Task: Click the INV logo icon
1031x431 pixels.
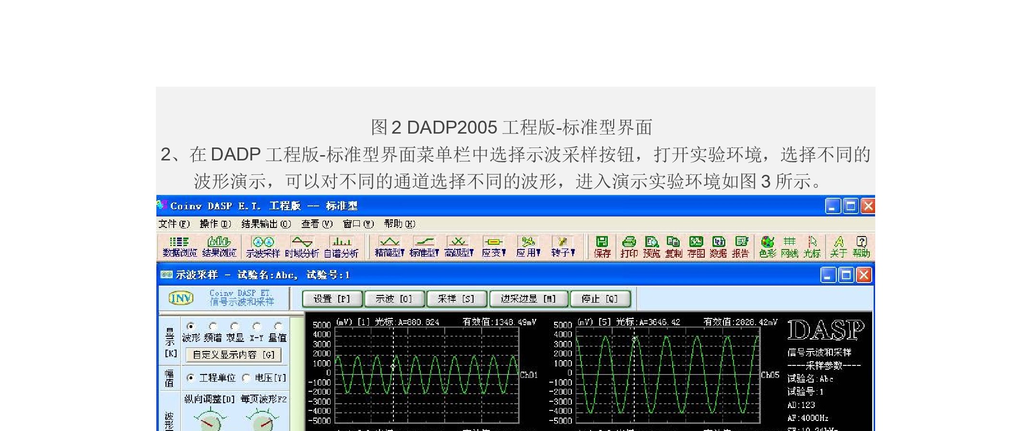Action: tap(181, 298)
